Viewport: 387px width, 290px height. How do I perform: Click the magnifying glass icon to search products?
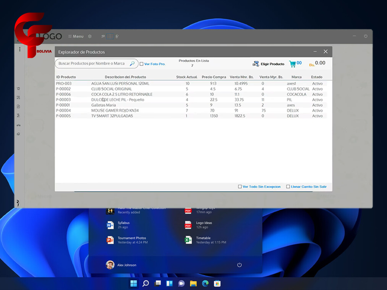(132, 64)
